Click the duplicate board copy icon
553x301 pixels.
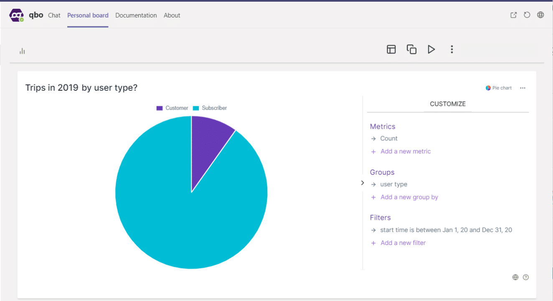[x=411, y=49]
